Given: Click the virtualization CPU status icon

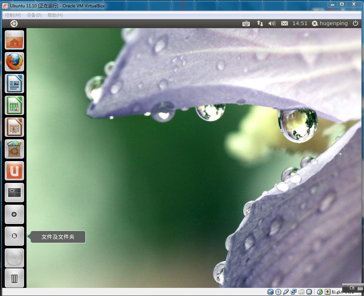Looking at the screenshot, I should pyautogui.click(x=309, y=292).
